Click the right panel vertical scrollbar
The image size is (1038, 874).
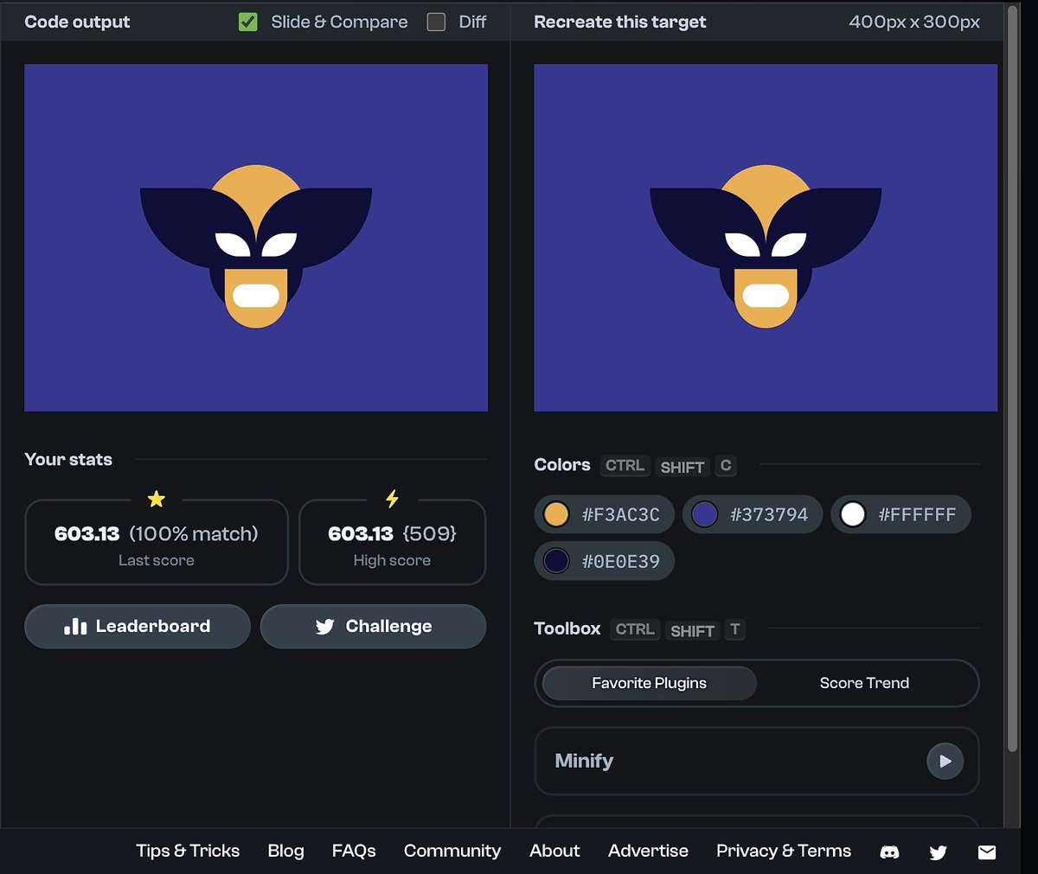pos(1013,378)
